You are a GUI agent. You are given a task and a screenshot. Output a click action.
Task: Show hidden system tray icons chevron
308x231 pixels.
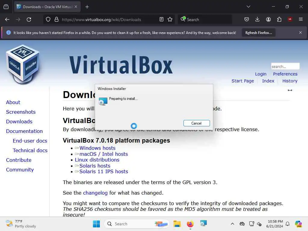(x=233, y=224)
